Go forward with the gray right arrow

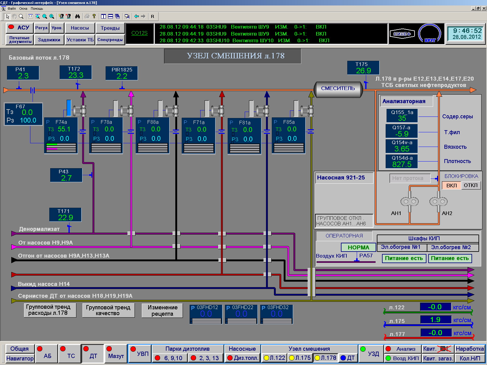click(143, 16)
